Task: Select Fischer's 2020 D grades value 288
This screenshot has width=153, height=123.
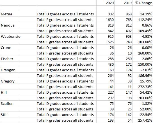Action: pyautogui.click(x=105, y=59)
